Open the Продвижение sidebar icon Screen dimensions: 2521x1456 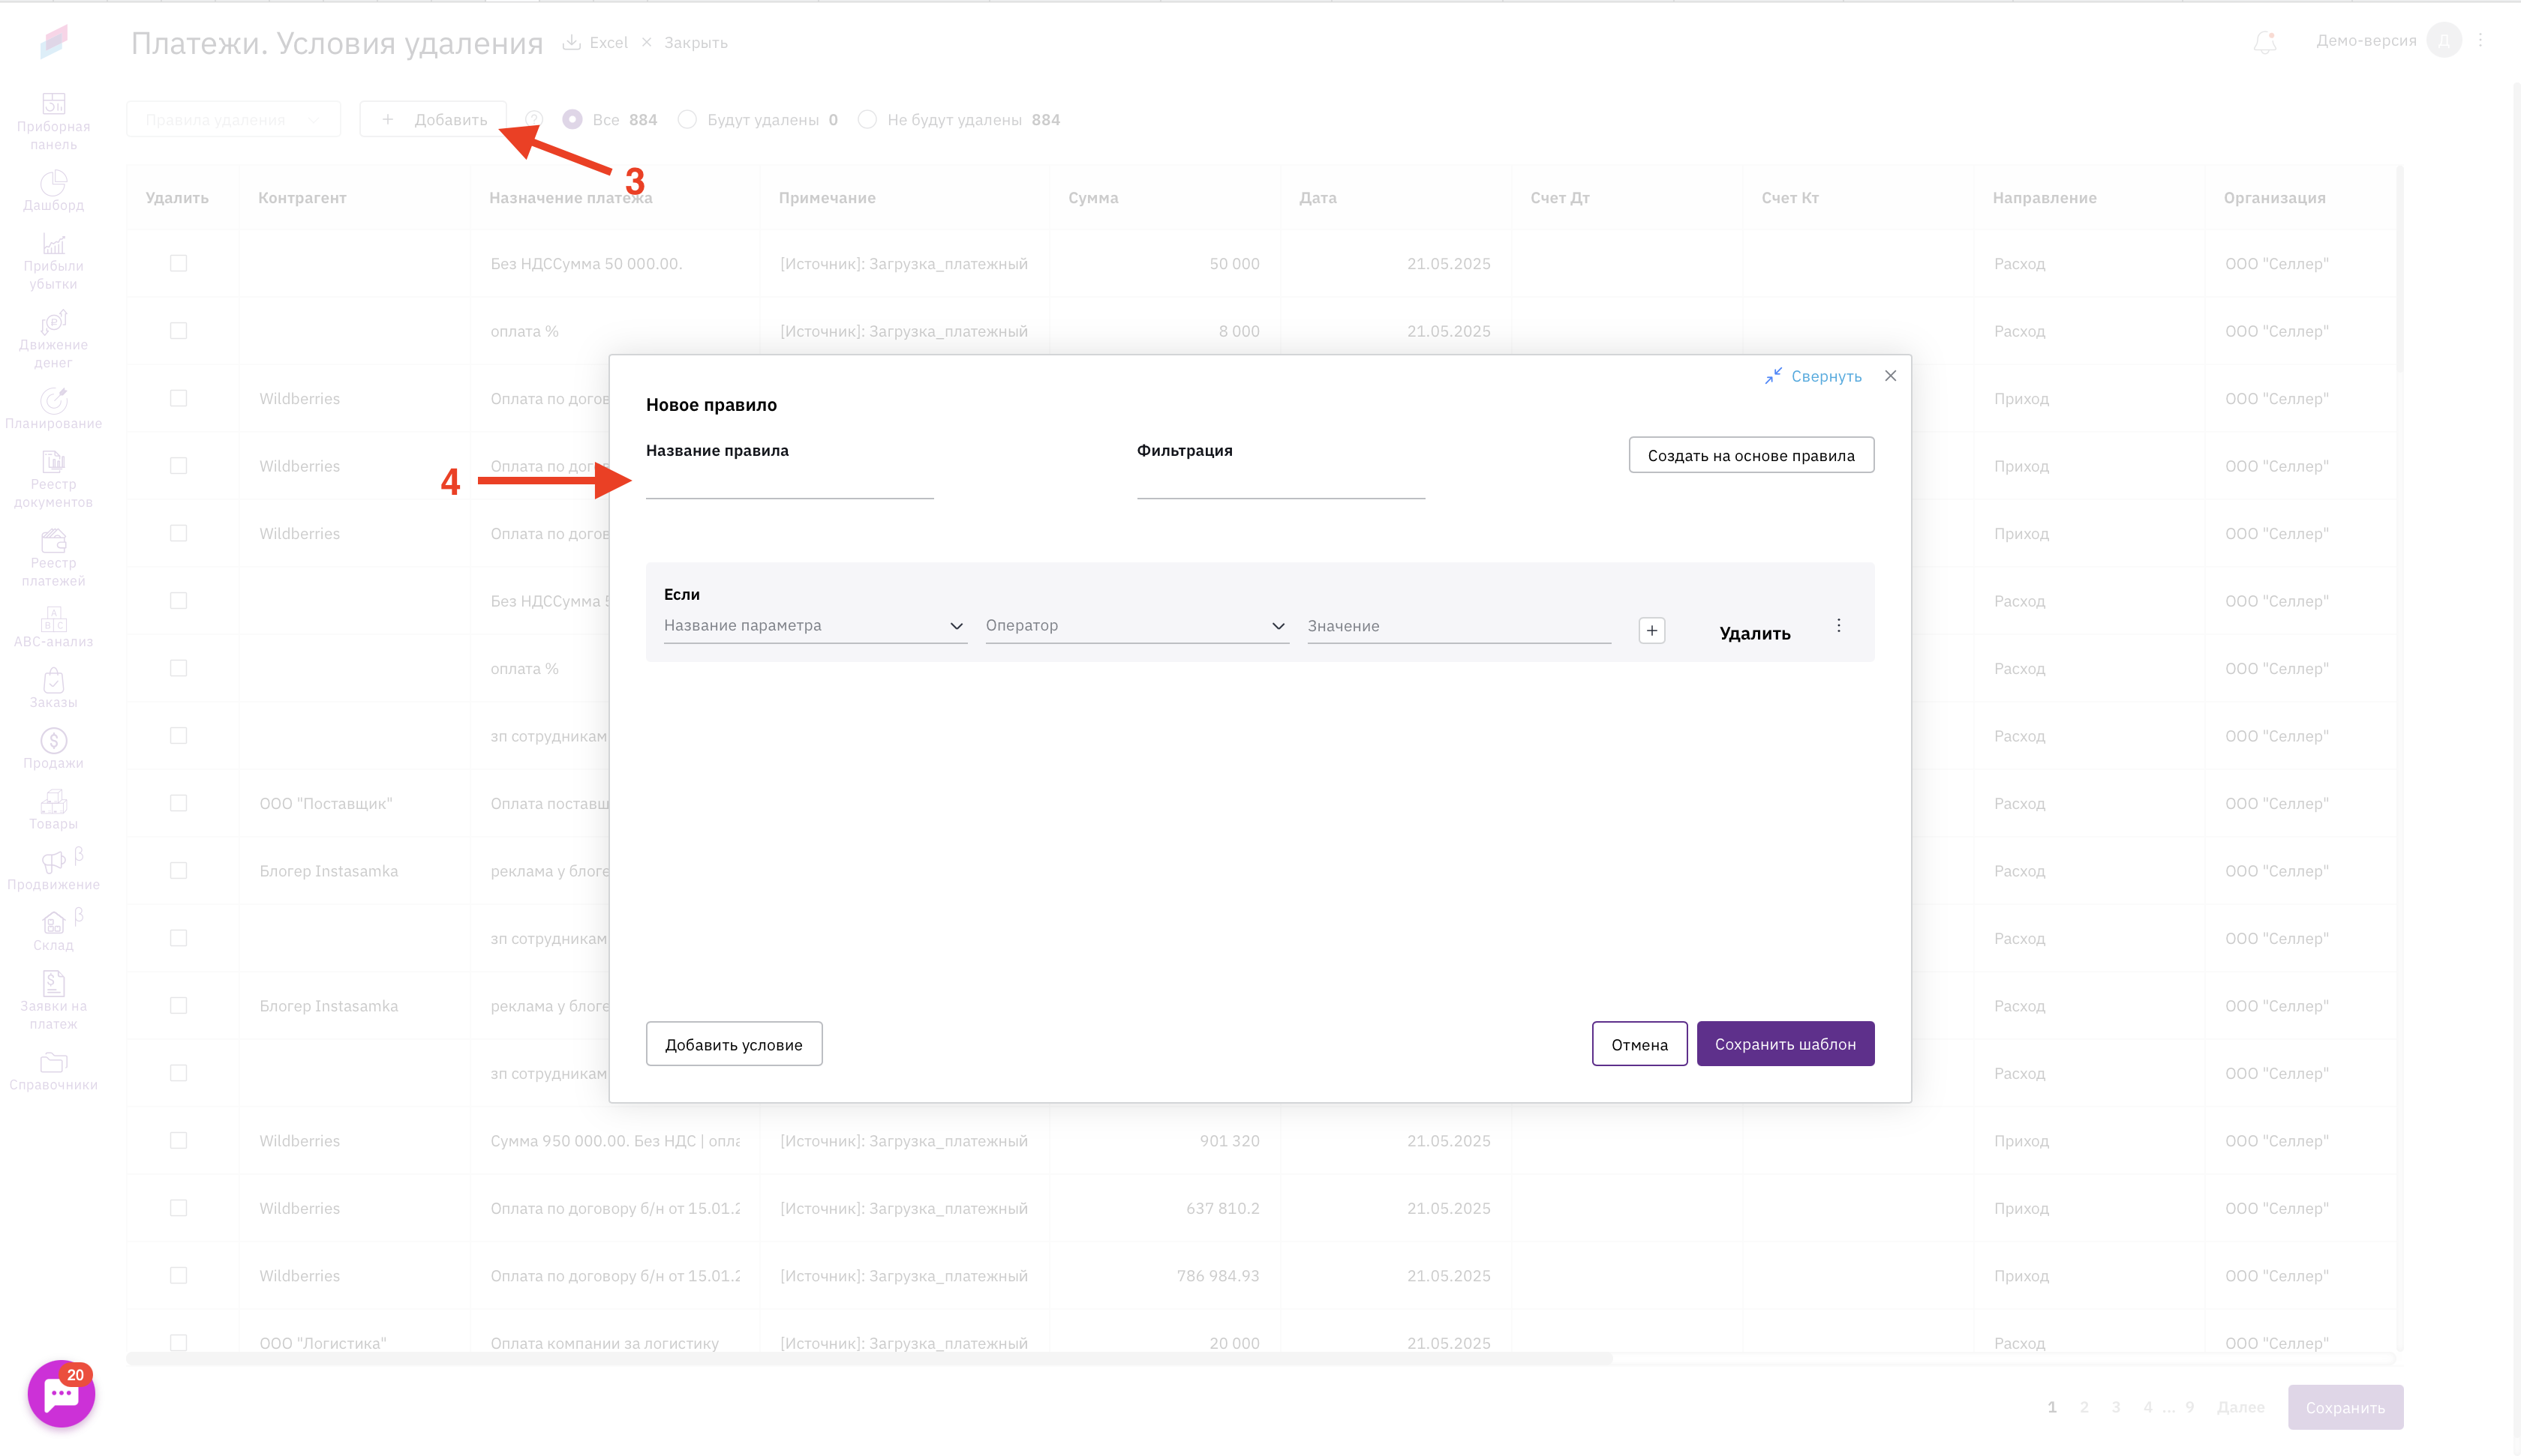pos(53,862)
